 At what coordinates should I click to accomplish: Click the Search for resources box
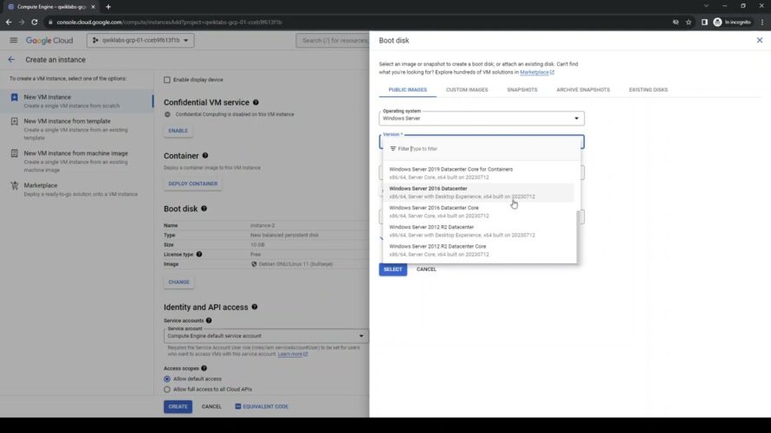(333, 41)
